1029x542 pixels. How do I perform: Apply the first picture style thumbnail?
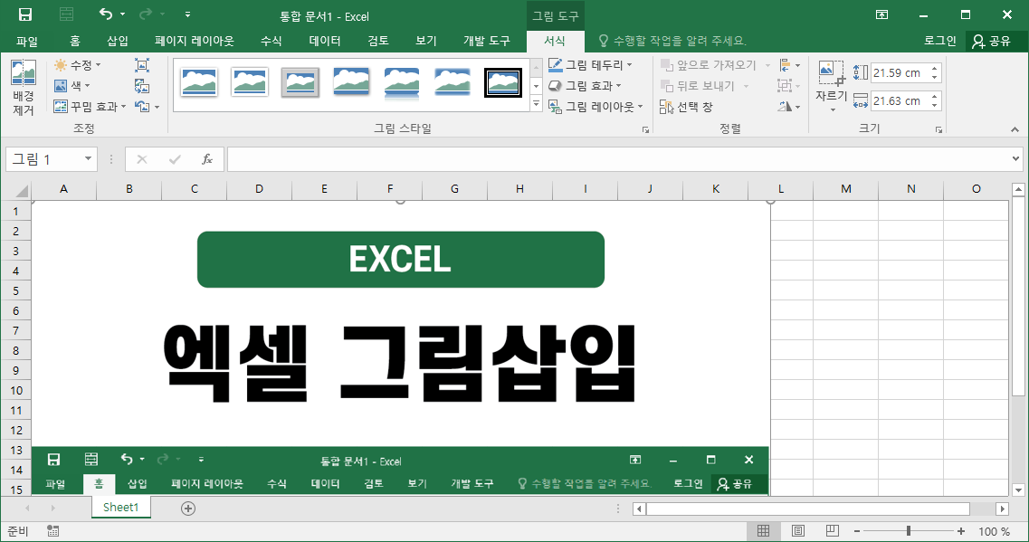[x=198, y=82]
